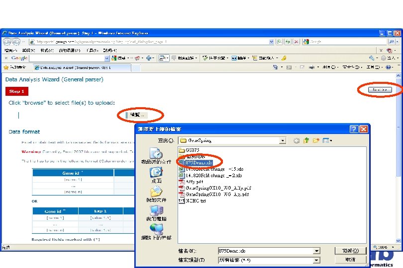The image size is (403, 268).
Task: Click the browser Back arrow button
Action: [7, 41]
